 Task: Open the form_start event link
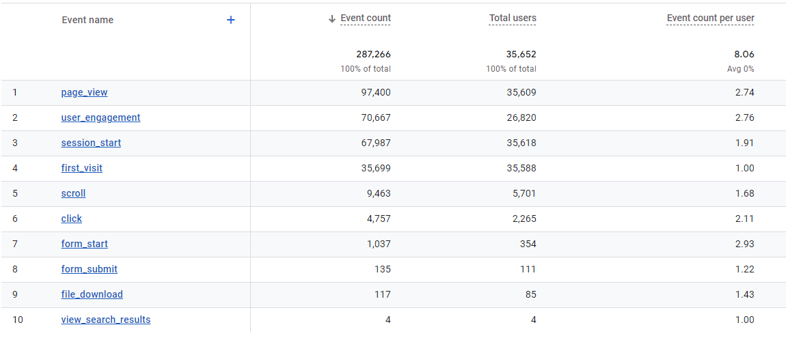point(84,244)
